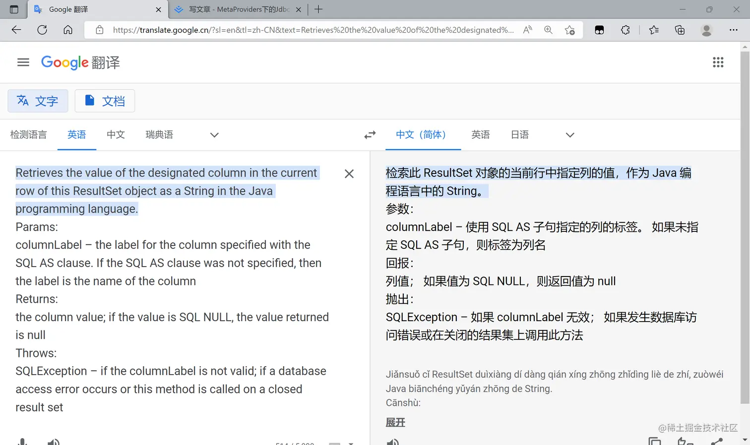Viewport: 750px width, 445px height.
Task: Open the Read aloud icon in address bar
Action: click(528, 30)
